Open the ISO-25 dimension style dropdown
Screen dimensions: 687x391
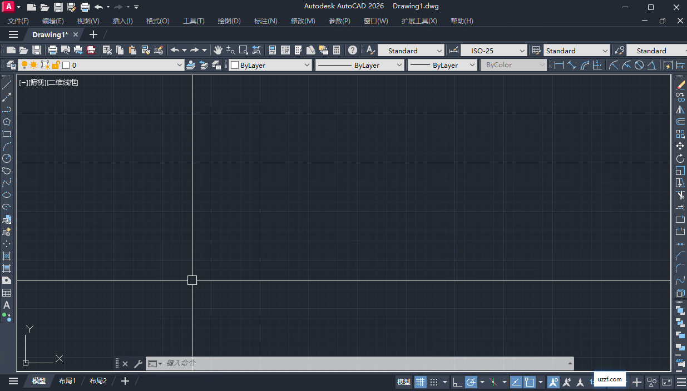(493, 50)
